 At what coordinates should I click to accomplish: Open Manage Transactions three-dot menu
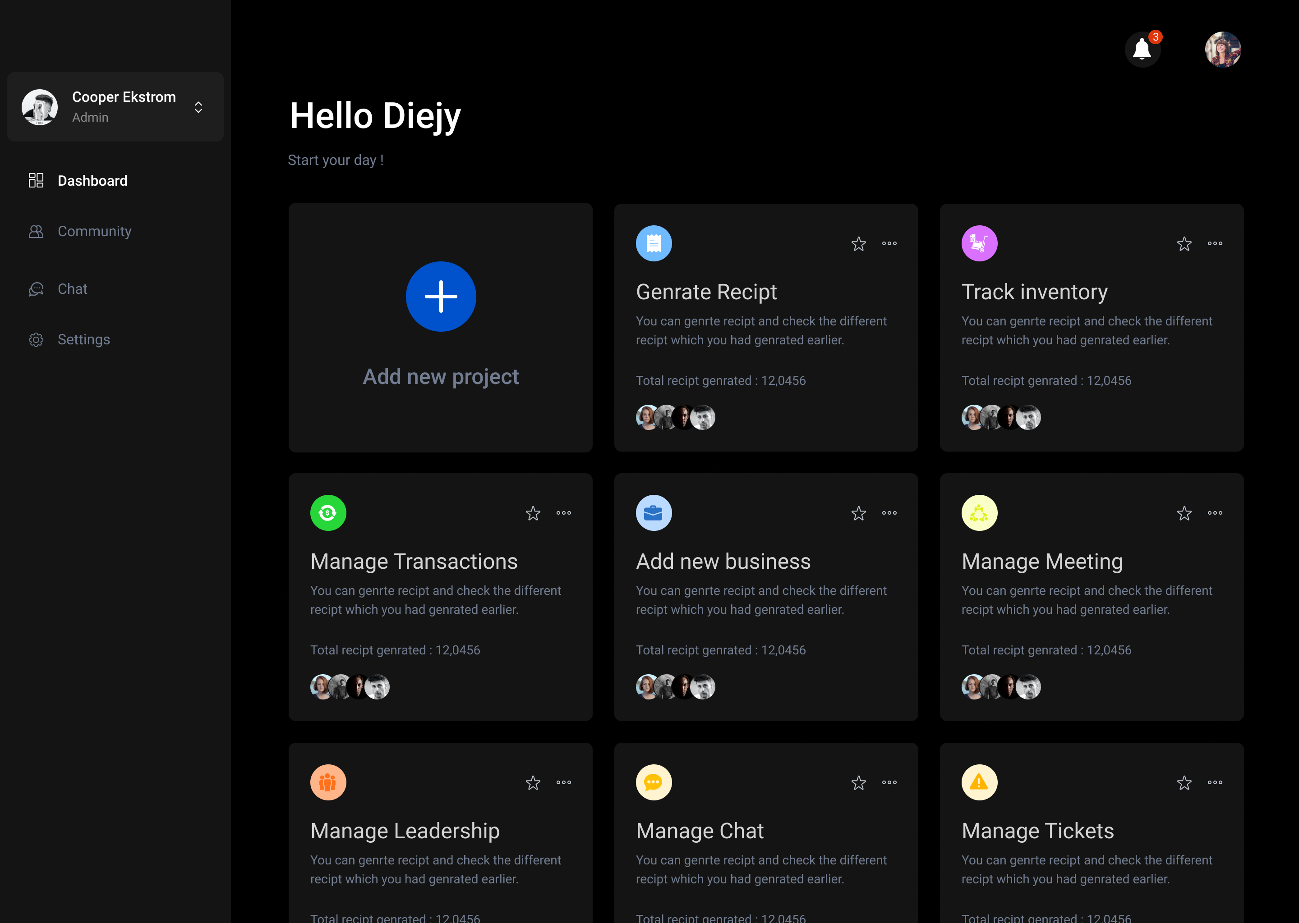click(x=564, y=512)
